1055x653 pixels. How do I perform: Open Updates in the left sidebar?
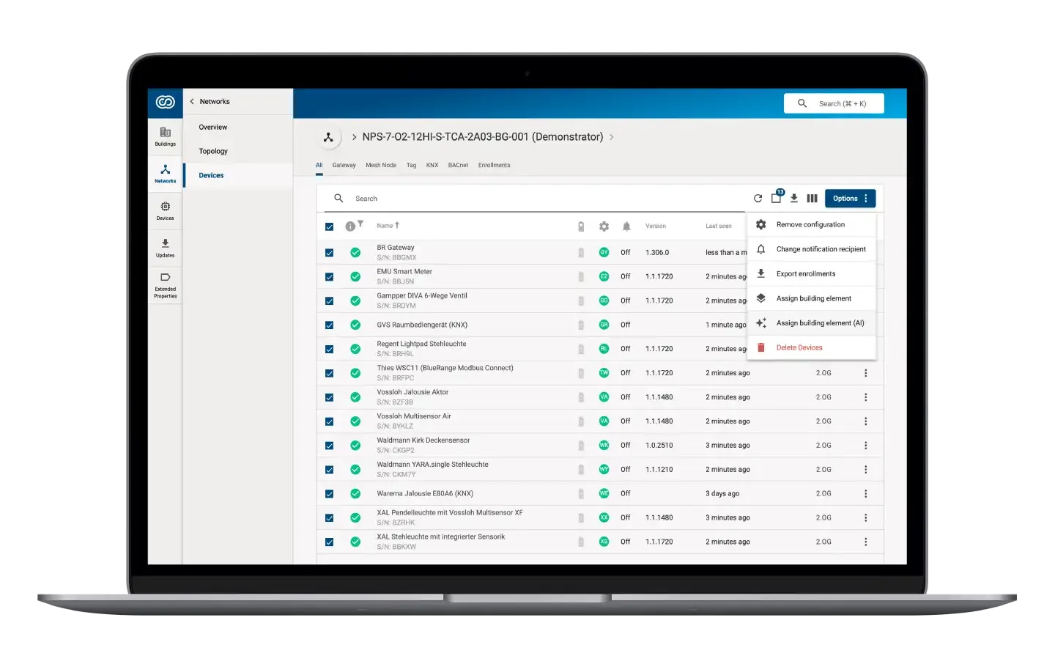coord(165,248)
